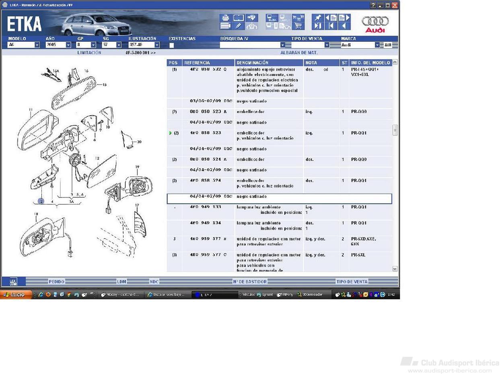Image resolution: width=500 pixels, height=374 pixels.
Task: Open the JDownloader taskbar shortcut
Action: (x=310, y=295)
